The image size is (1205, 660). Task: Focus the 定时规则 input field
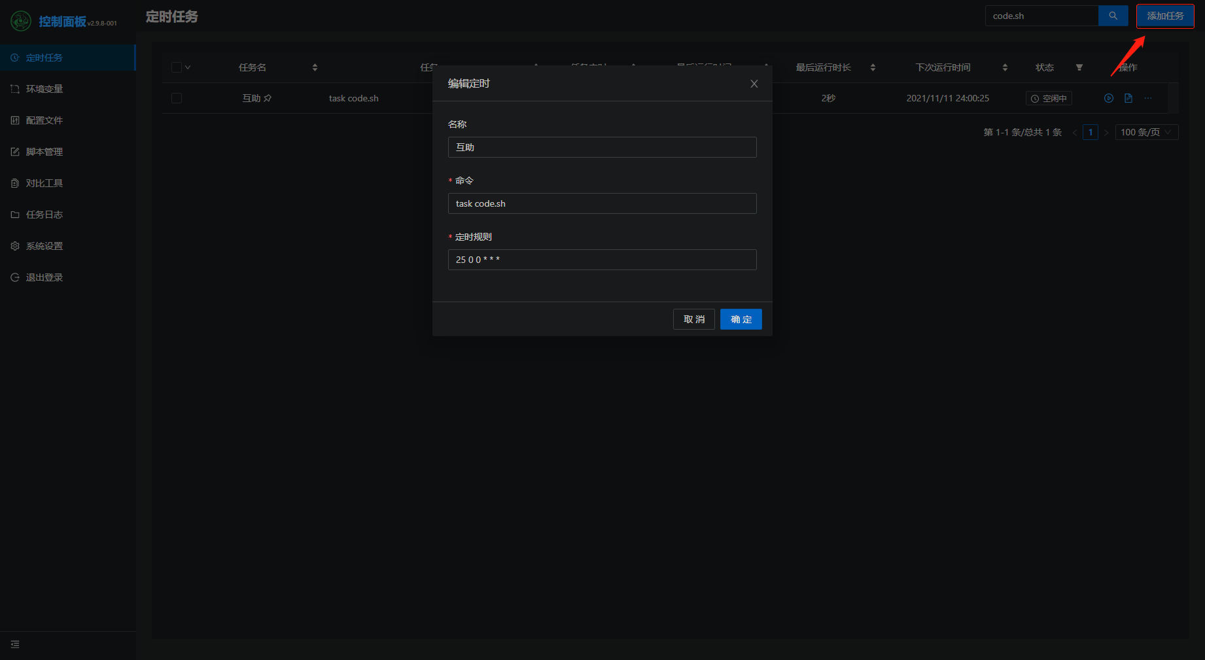click(602, 260)
